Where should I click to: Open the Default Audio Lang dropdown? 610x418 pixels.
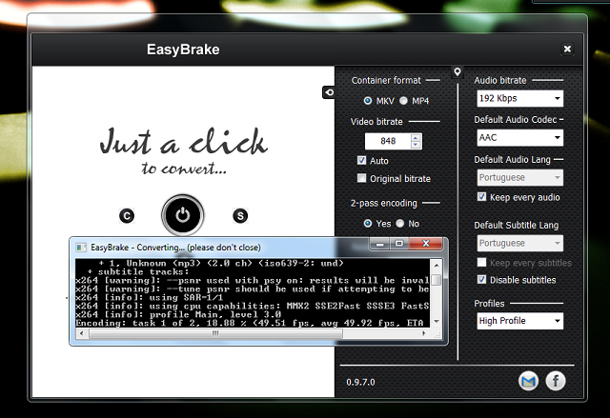click(x=519, y=177)
